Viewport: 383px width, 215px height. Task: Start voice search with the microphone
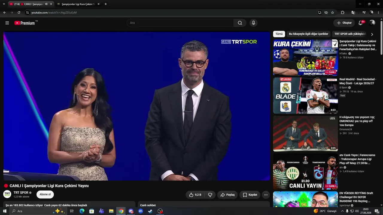tap(253, 23)
